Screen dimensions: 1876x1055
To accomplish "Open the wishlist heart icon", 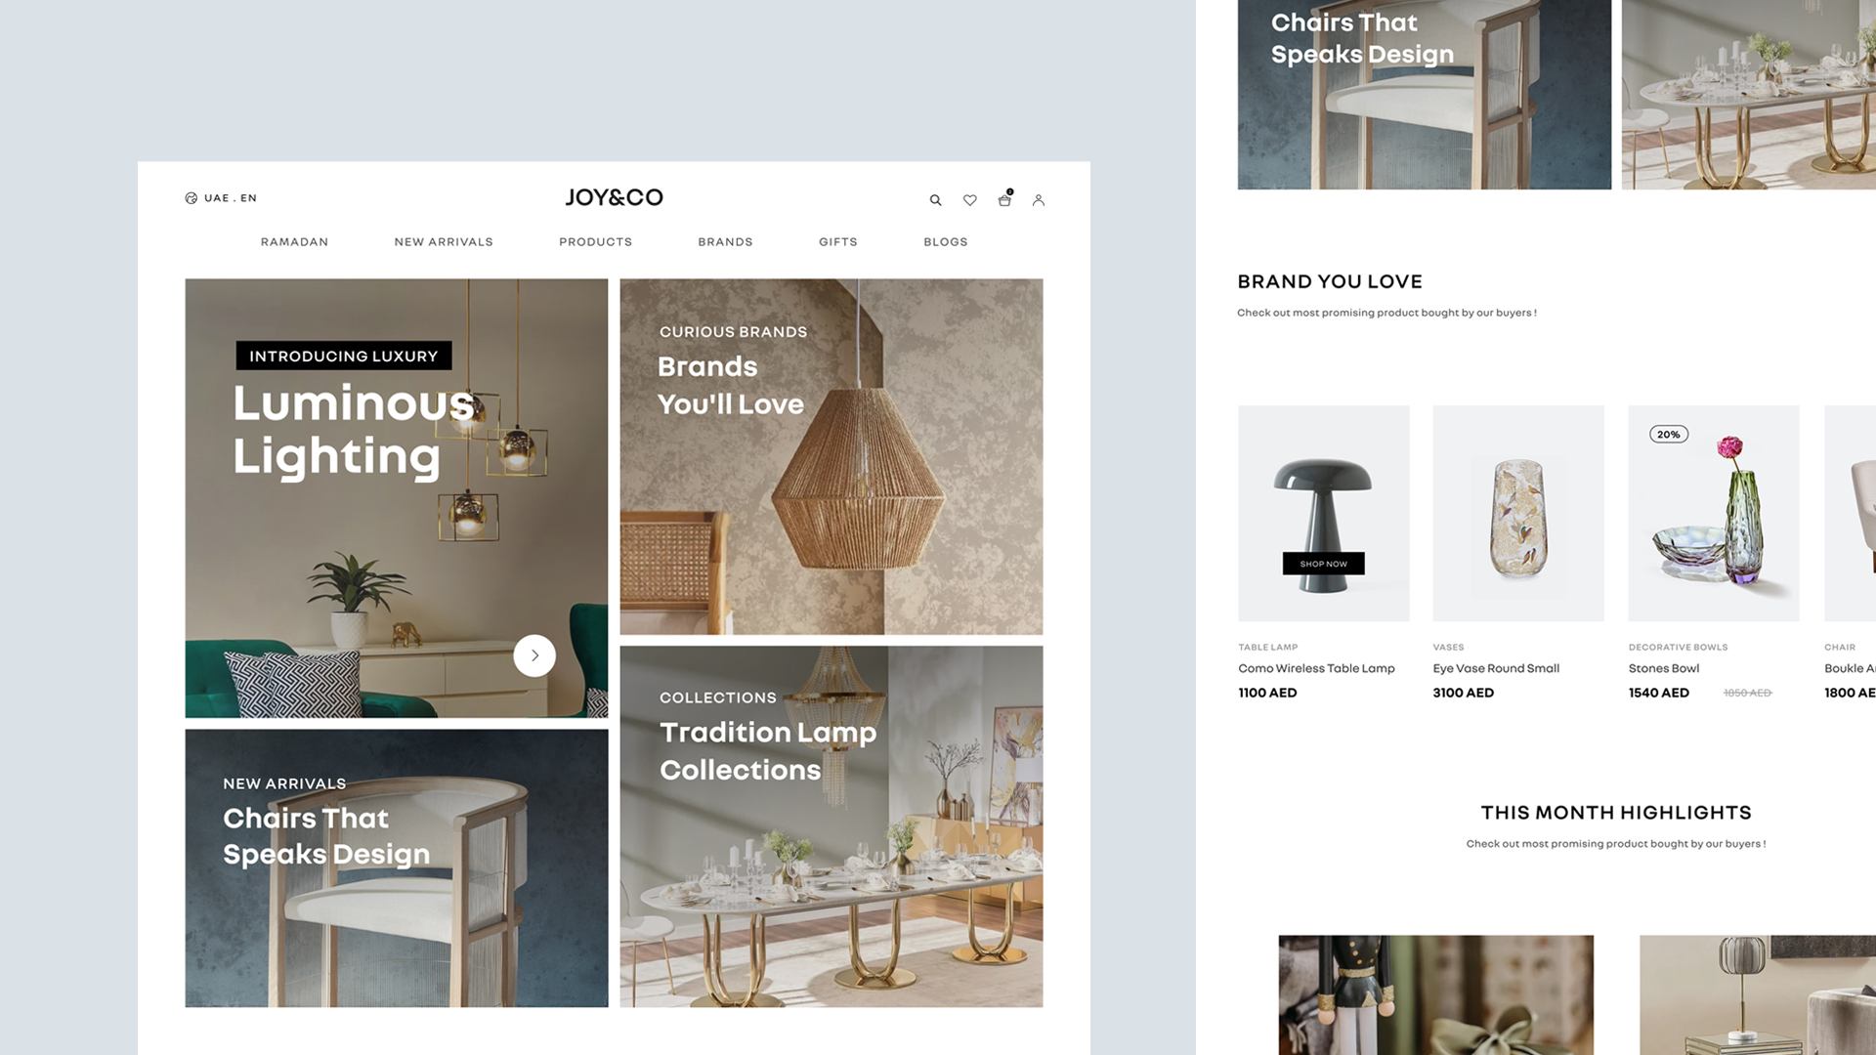I will [x=969, y=200].
